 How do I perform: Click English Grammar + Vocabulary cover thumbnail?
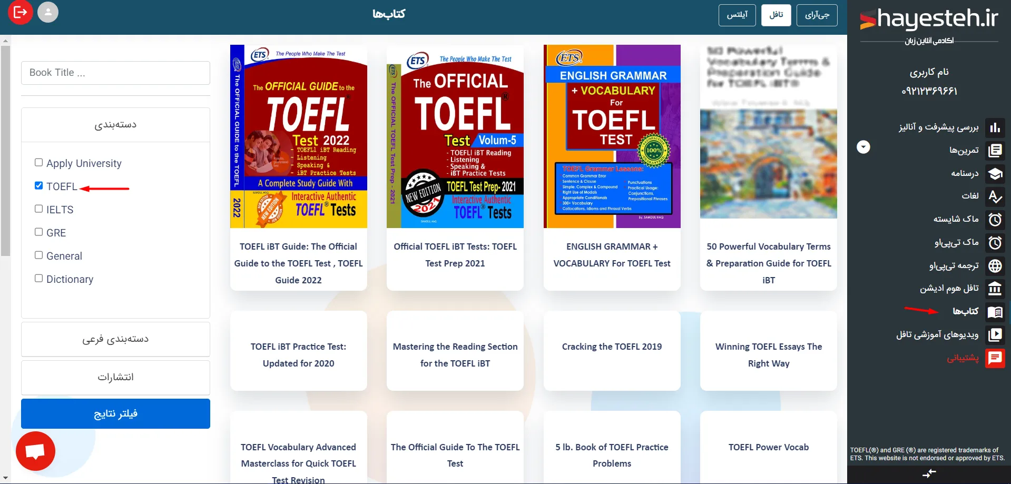612,136
